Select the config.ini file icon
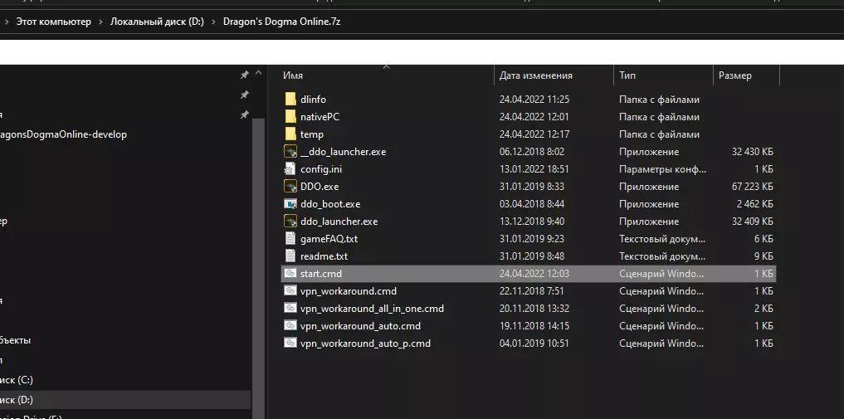 pyautogui.click(x=290, y=169)
